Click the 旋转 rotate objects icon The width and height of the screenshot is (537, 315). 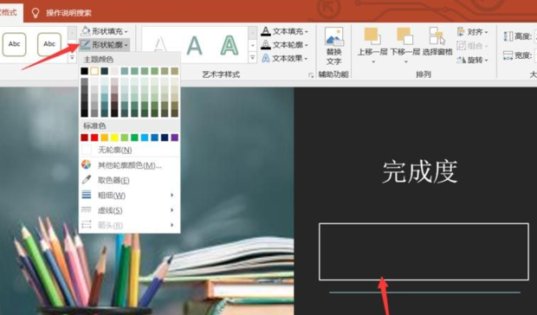pos(462,60)
